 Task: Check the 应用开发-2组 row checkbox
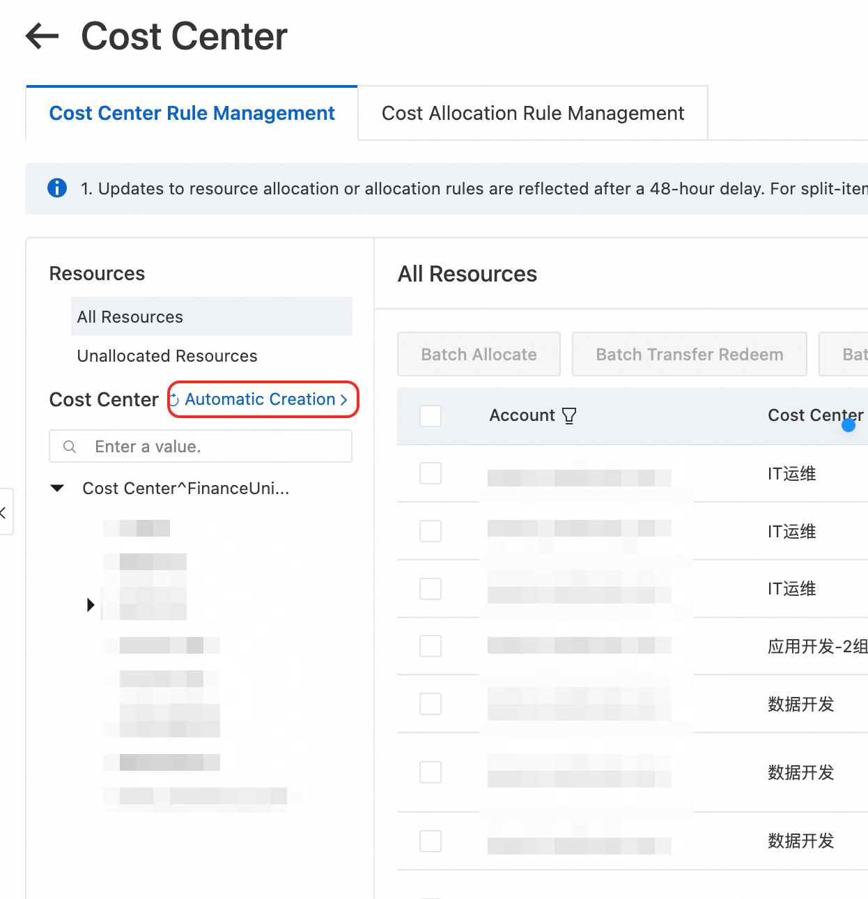coord(431,646)
